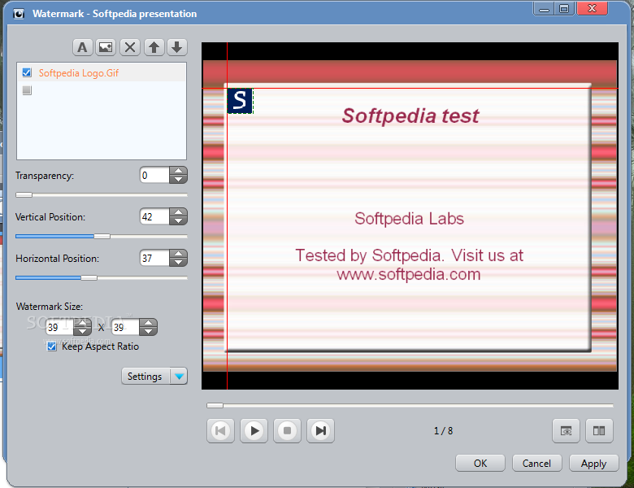Click the Horizontal Position slider handle
The image size is (634, 488).
pos(89,277)
